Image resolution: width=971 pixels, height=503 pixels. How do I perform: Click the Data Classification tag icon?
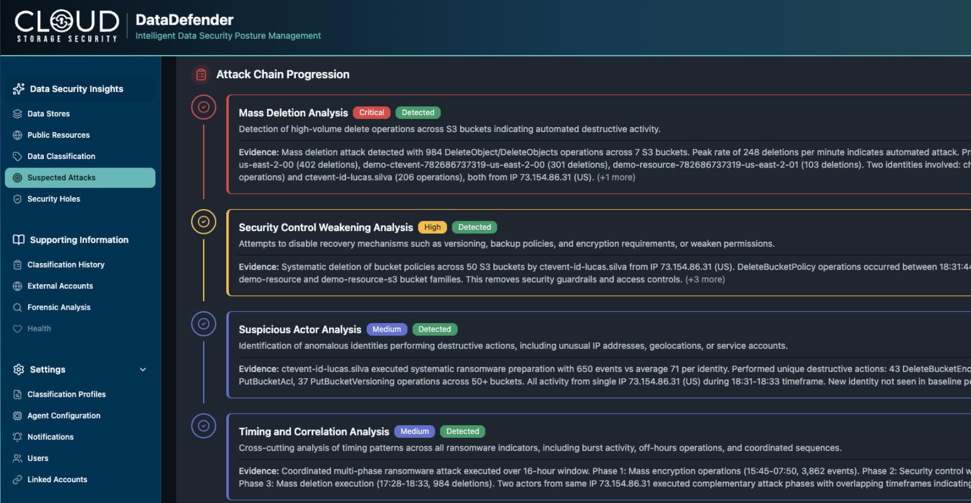tap(17, 156)
